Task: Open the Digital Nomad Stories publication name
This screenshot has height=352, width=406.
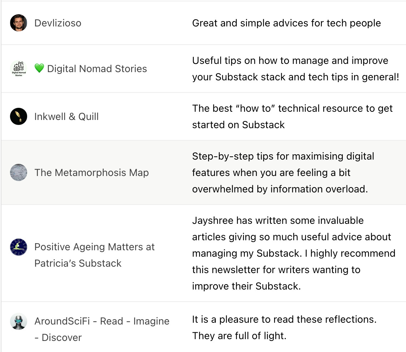Action: [97, 69]
